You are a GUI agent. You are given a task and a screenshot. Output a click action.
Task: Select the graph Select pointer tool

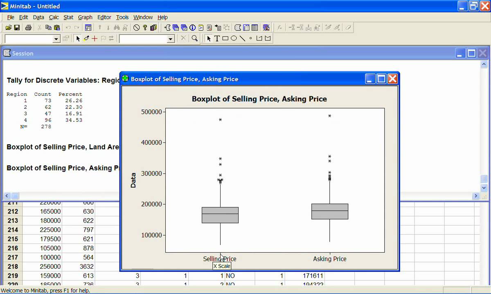(78, 38)
